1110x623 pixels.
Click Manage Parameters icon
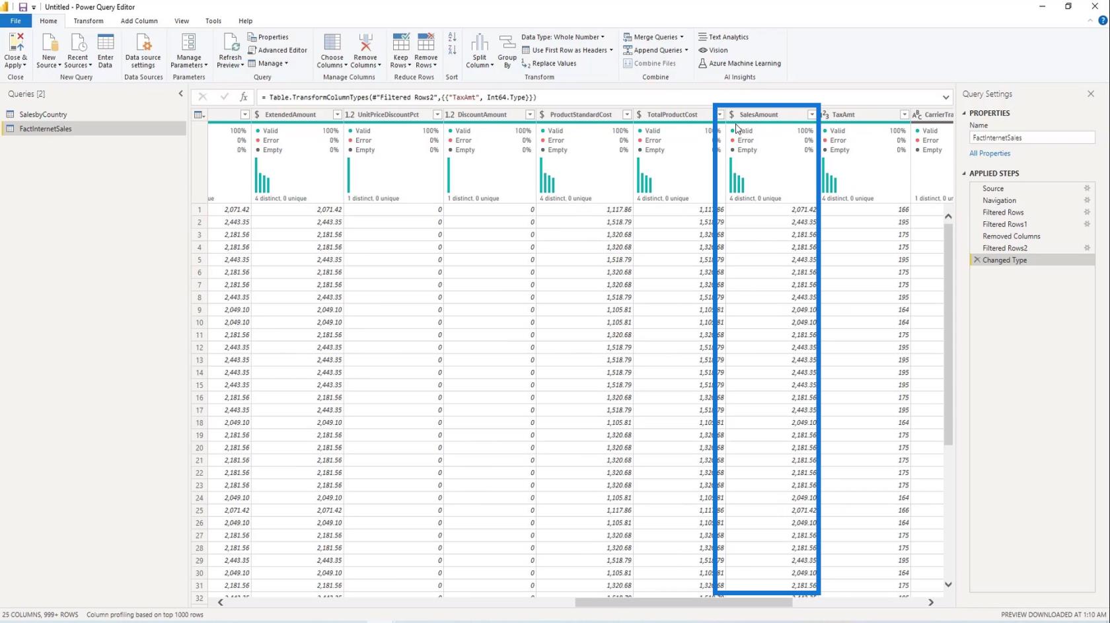pos(188,42)
